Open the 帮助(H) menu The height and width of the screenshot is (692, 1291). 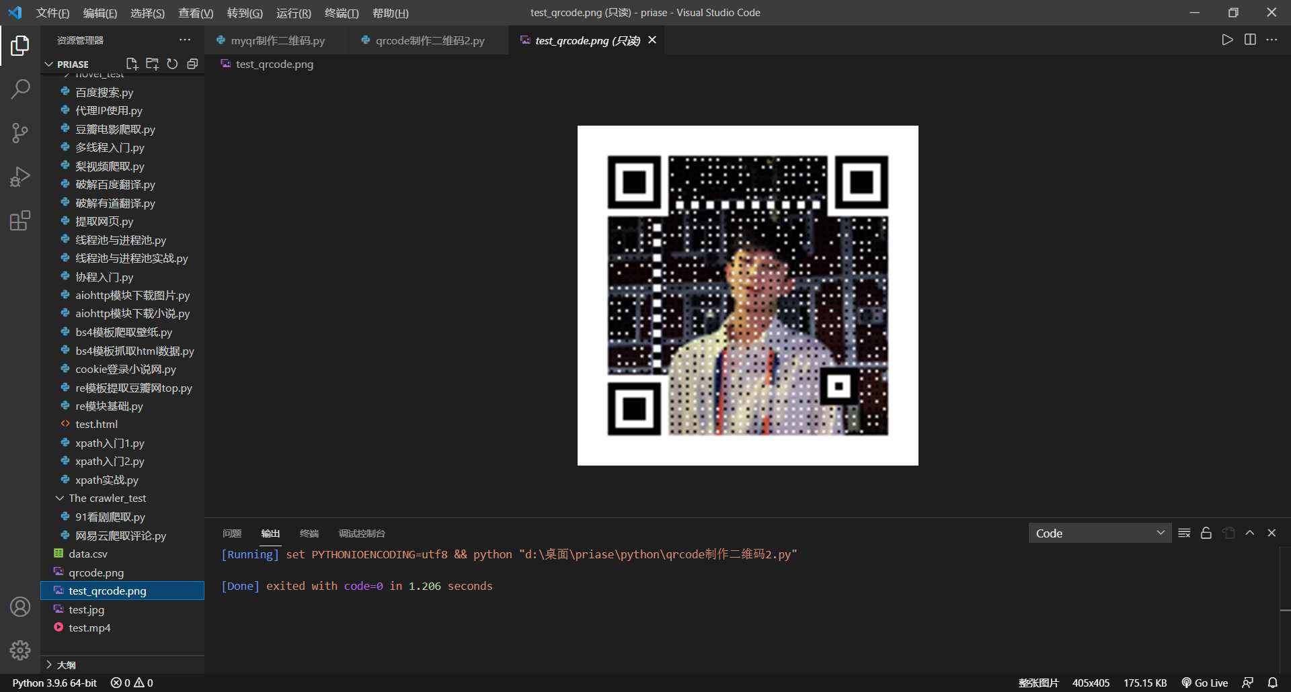[391, 13]
